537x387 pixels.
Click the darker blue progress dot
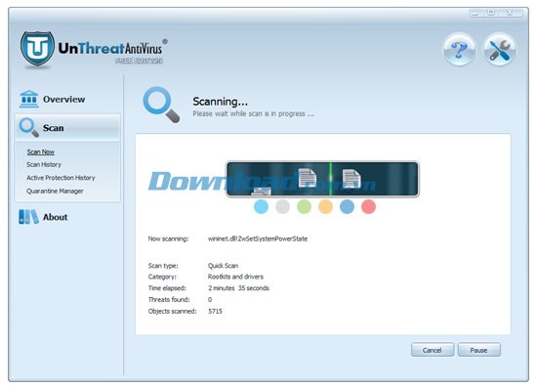(347, 207)
